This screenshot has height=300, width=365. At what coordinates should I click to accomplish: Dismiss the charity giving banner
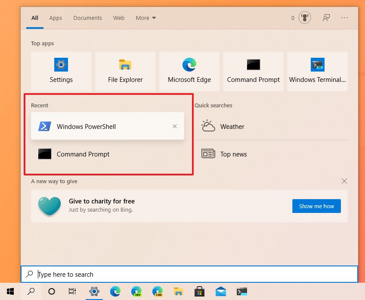344,181
